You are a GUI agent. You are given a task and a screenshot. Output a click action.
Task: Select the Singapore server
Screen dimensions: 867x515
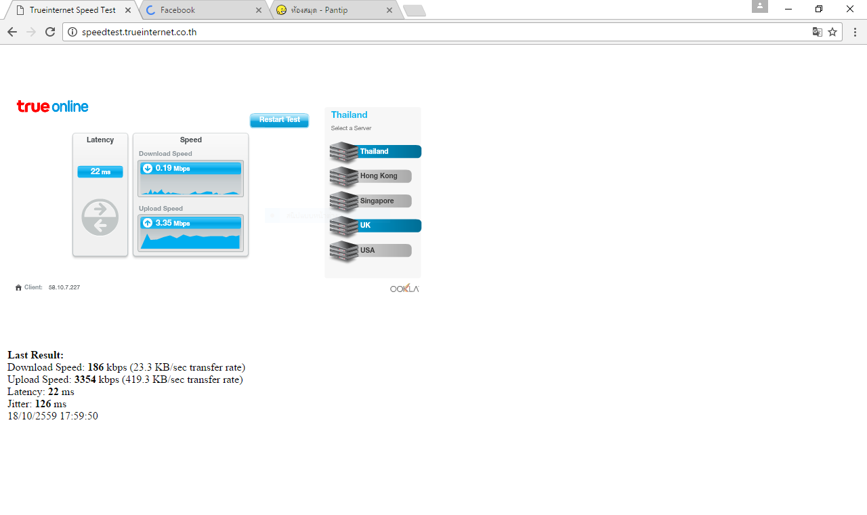pyautogui.click(x=371, y=201)
